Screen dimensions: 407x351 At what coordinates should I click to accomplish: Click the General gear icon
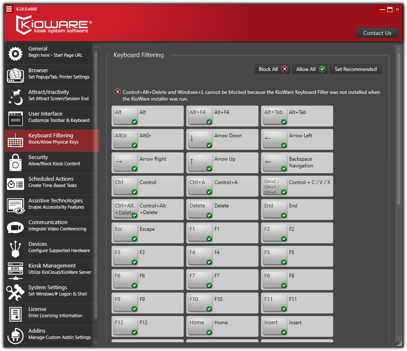[x=15, y=54]
